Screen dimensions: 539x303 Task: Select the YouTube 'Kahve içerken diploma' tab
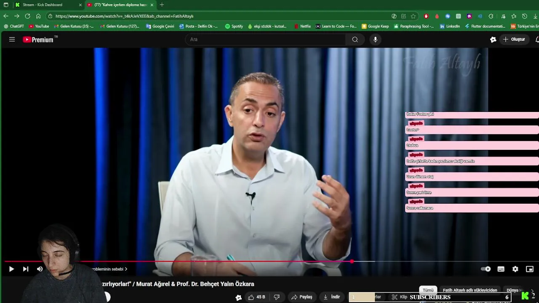(120, 5)
